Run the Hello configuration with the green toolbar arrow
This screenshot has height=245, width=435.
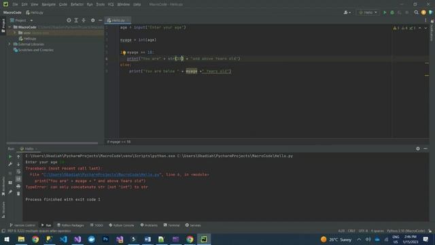(x=385, y=12)
